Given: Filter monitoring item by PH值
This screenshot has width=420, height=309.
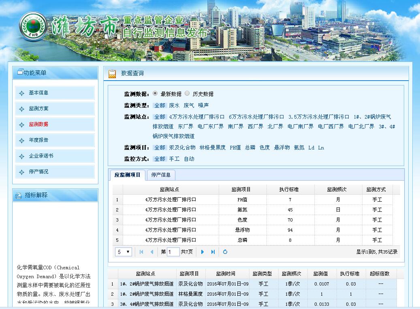Looking at the screenshot, I should click(235, 147).
